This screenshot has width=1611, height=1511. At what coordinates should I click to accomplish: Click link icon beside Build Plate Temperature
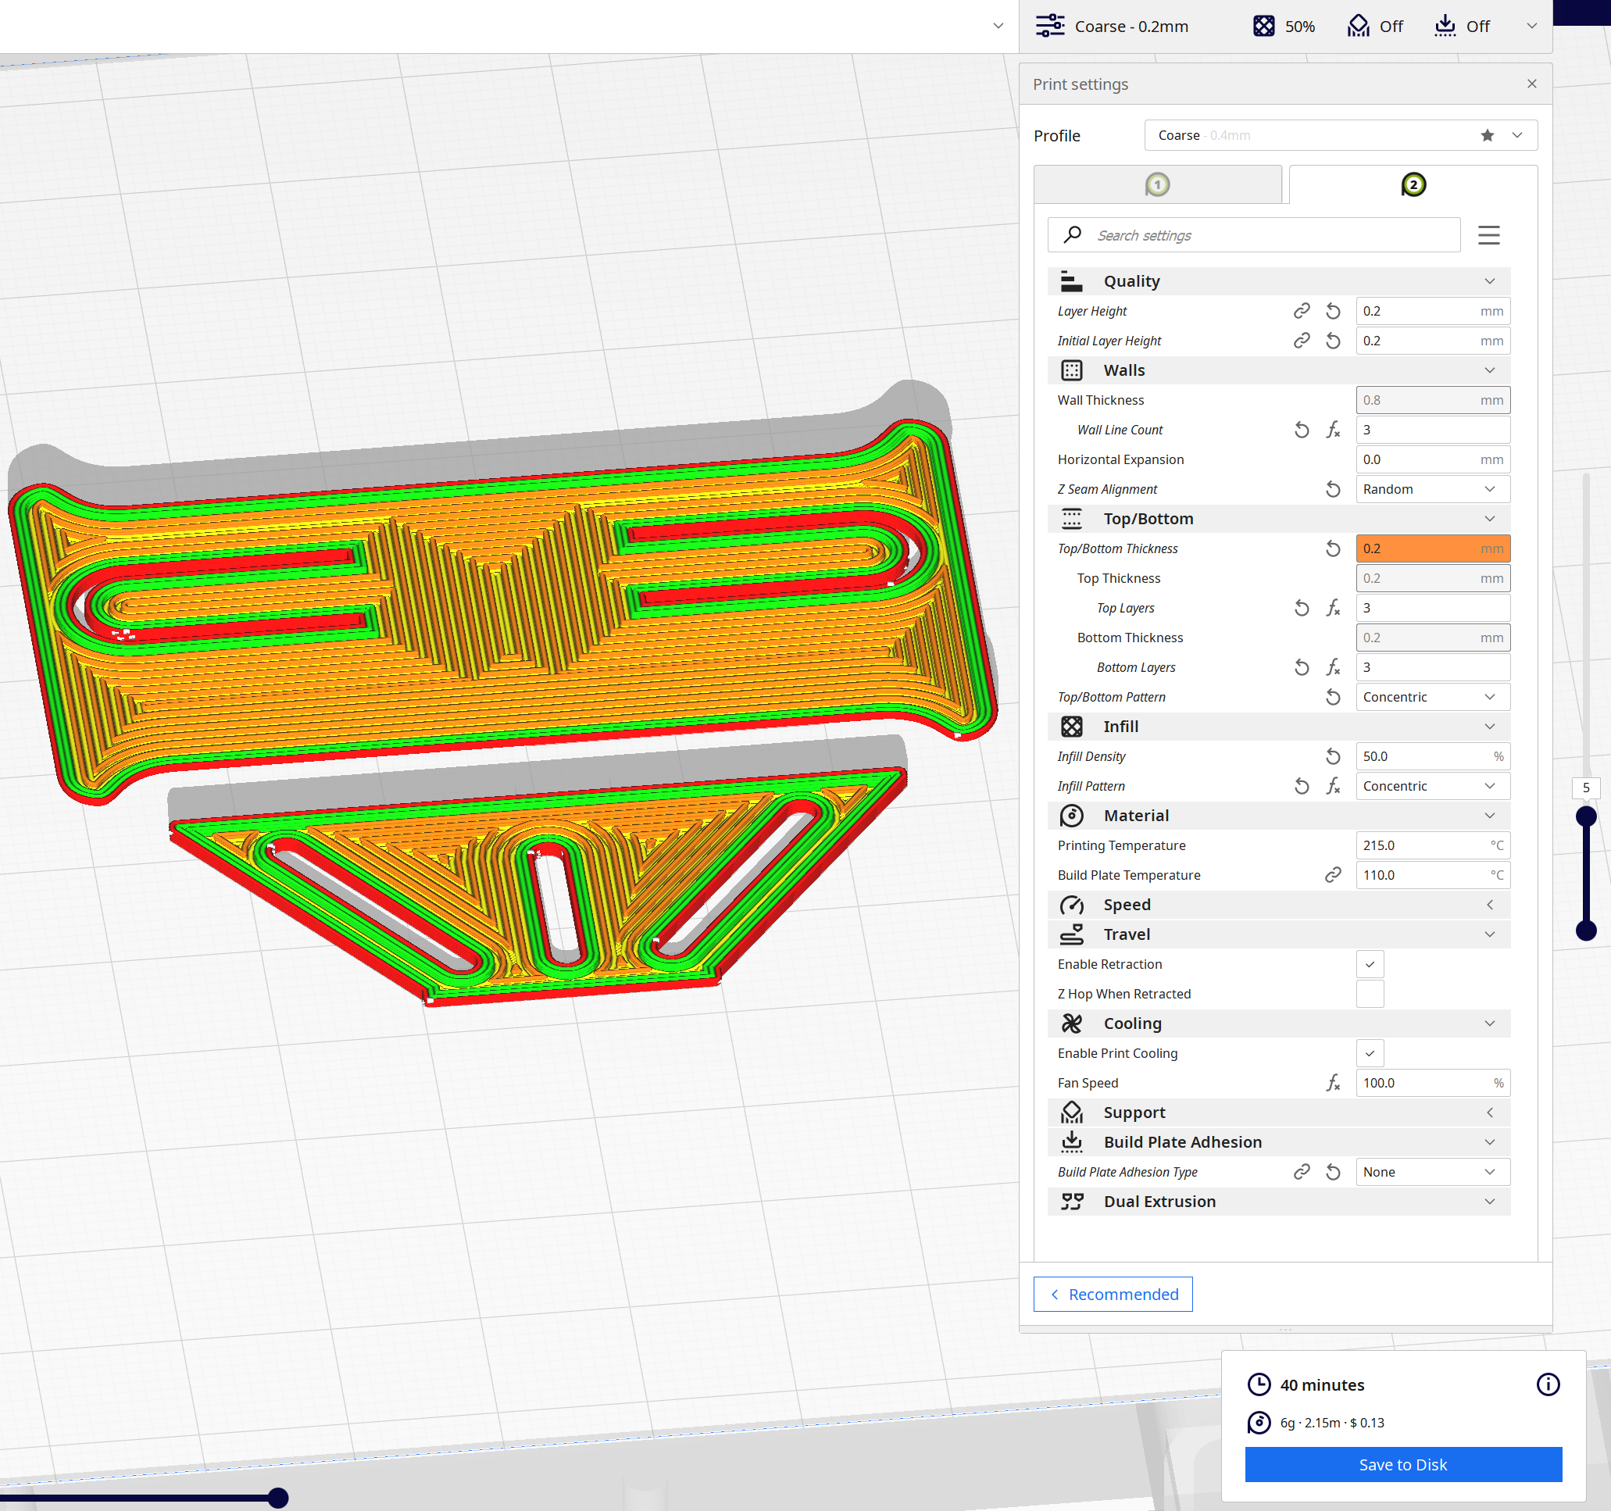[x=1332, y=875]
